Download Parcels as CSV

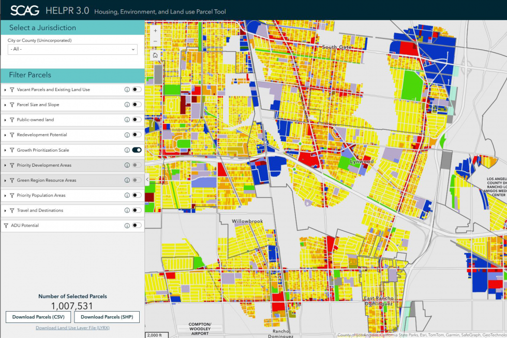coord(38,317)
